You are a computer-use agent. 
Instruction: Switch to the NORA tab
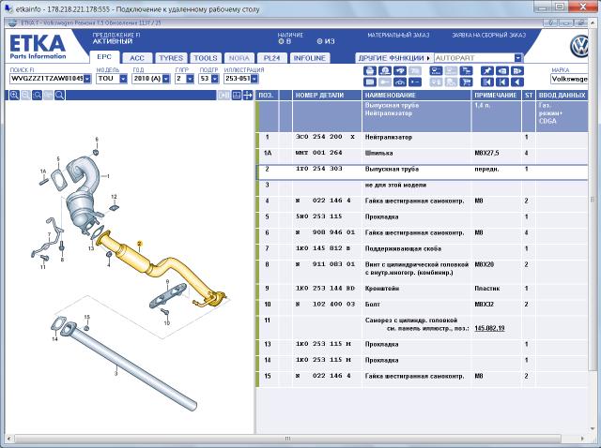click(239, 58)
